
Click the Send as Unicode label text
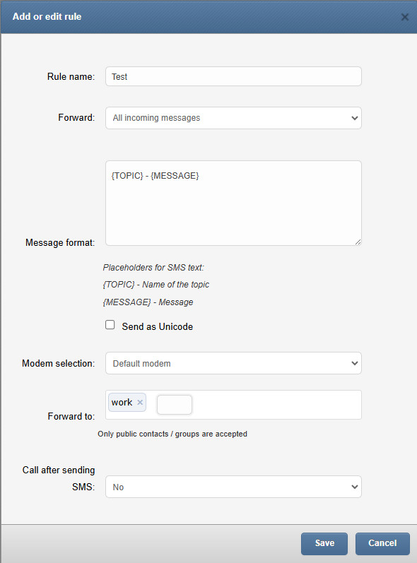pyautogui.click(x=158, y=326)
